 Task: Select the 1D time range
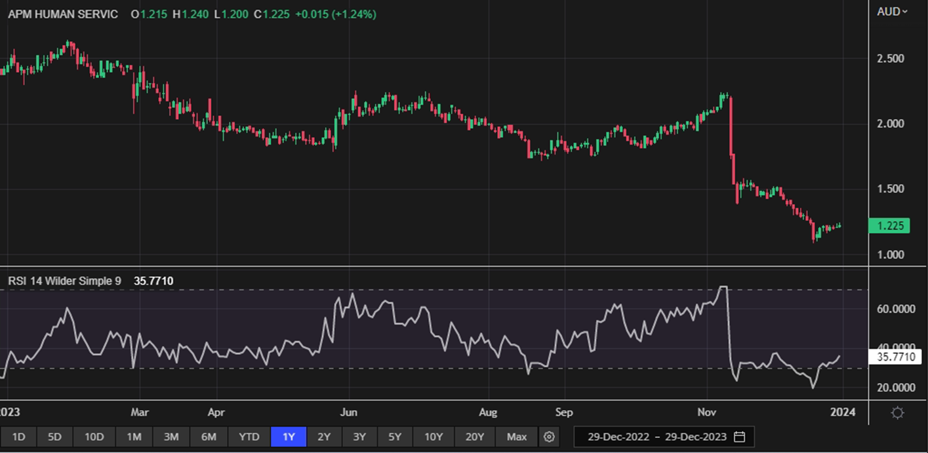(x=18, y=437)
